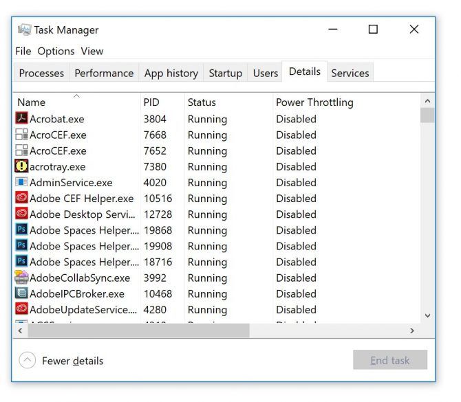461x402 pixels.
Task: Sort processes by PID column header
Action: click(151, 102)
